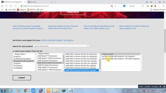The image size is (166, 93).
Task: Bookmark this page with star icon
Action: coord(116,6)
